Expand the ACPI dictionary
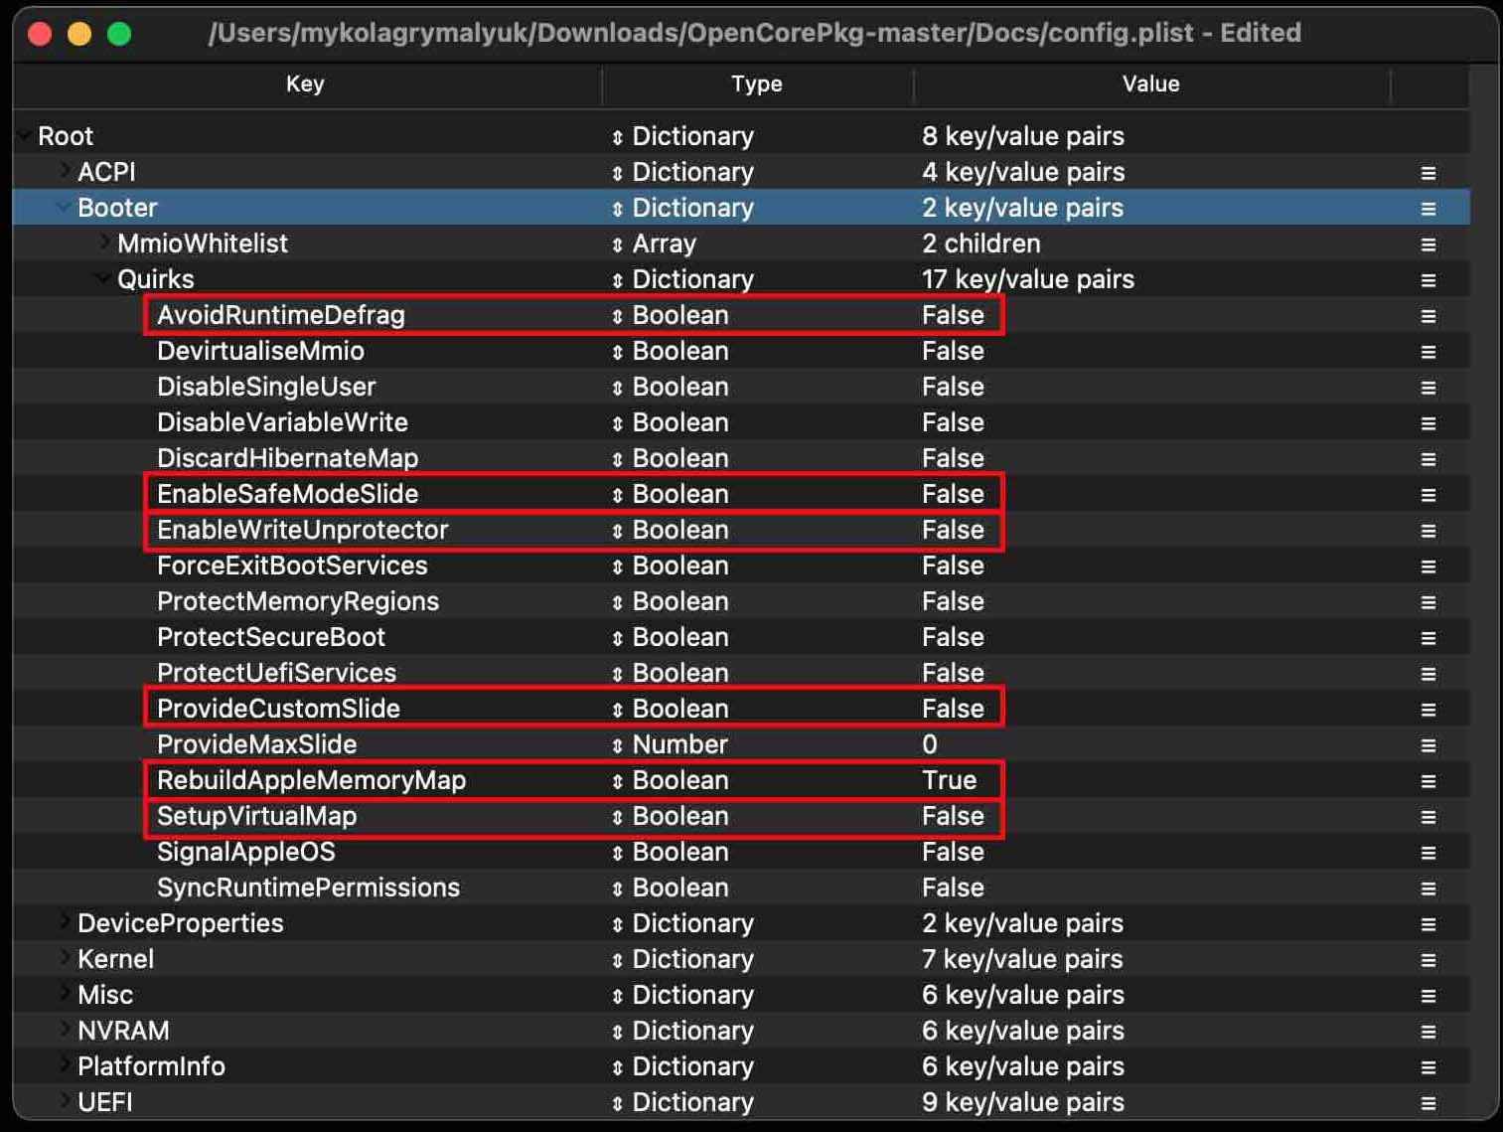1503x1132 pixels. pyautogui.click(x=65, y=171)
